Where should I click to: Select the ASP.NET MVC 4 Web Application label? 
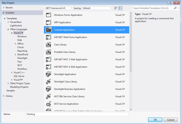point(71,67)
